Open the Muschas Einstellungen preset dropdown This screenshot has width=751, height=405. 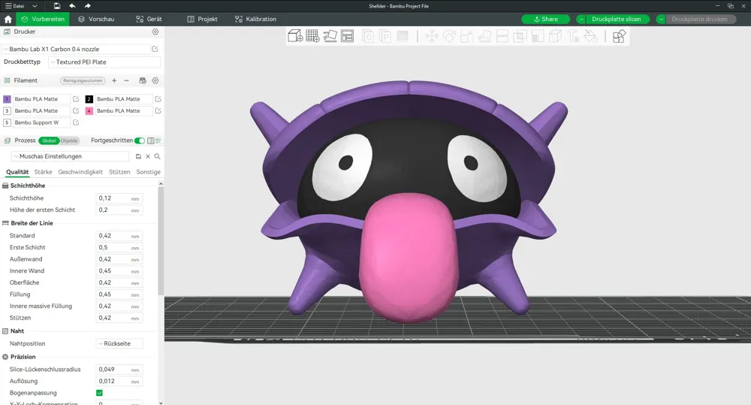tap(71, 156)
